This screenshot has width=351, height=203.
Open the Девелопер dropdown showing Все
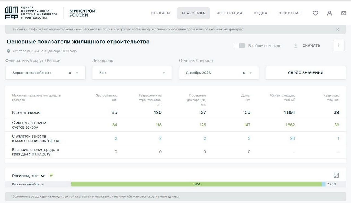pos(132,73)
